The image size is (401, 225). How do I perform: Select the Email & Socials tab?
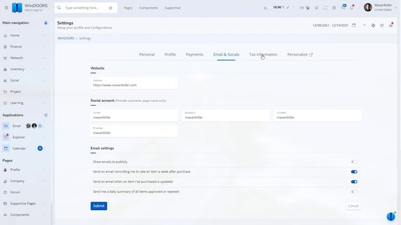tap(226, 54)
